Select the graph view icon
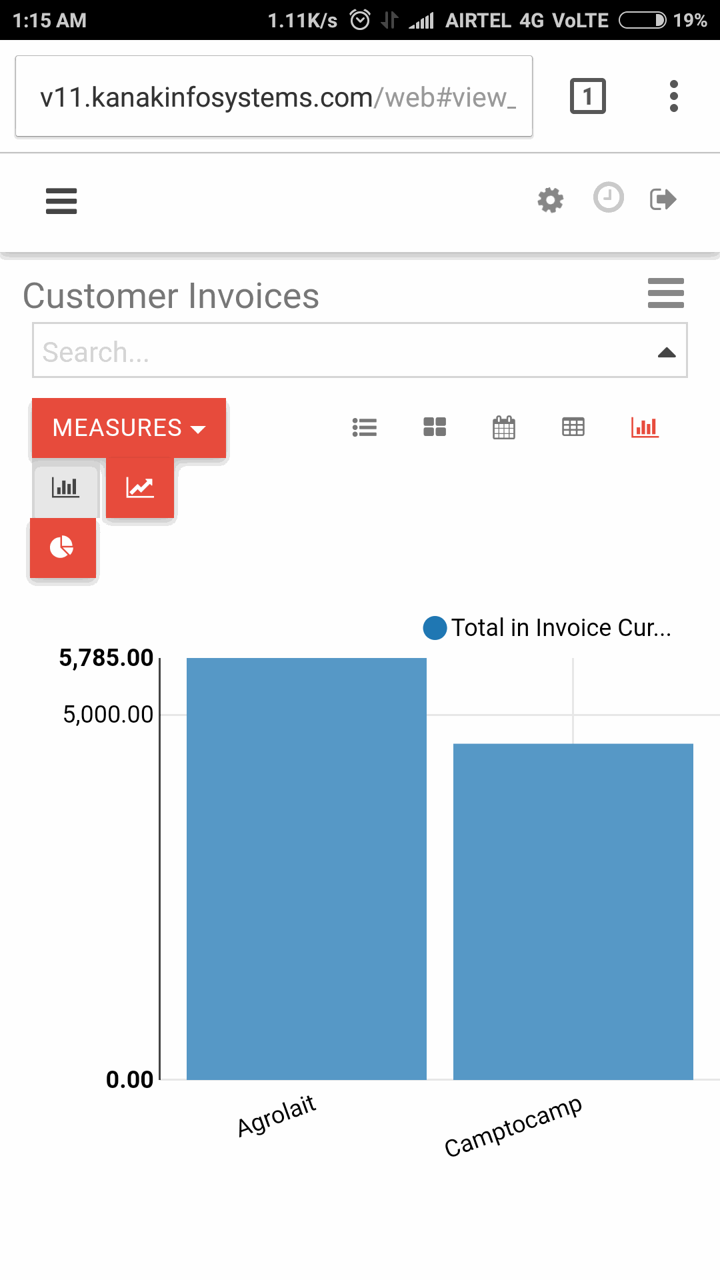The width and height of the screenshot is (720, 1280). click(645, 427)
